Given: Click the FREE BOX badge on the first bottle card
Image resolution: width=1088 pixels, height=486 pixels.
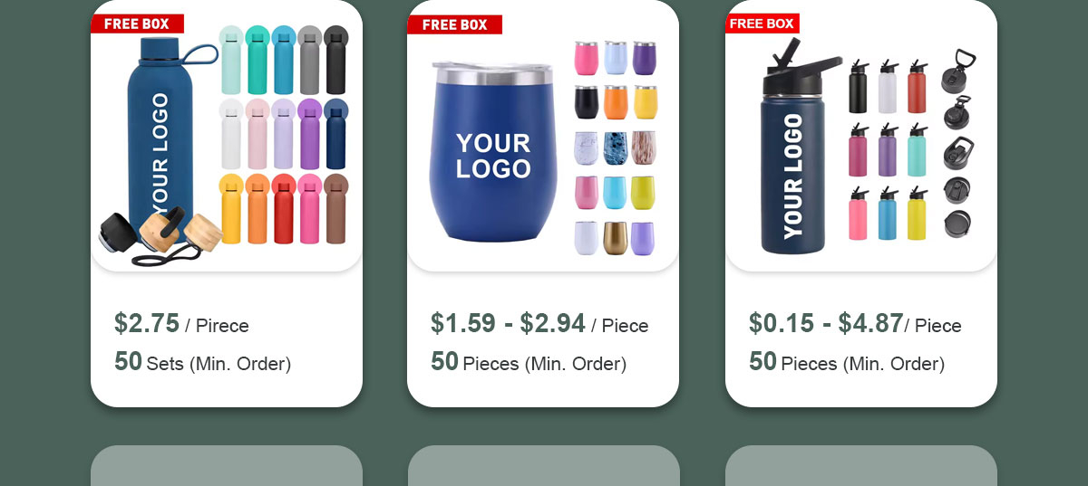Looking at the screenshot, I should (x=137, y=24).
